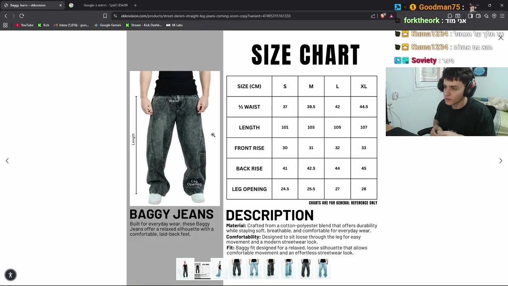Switch to the Google $54.99 search tab

tap(100, 5)
